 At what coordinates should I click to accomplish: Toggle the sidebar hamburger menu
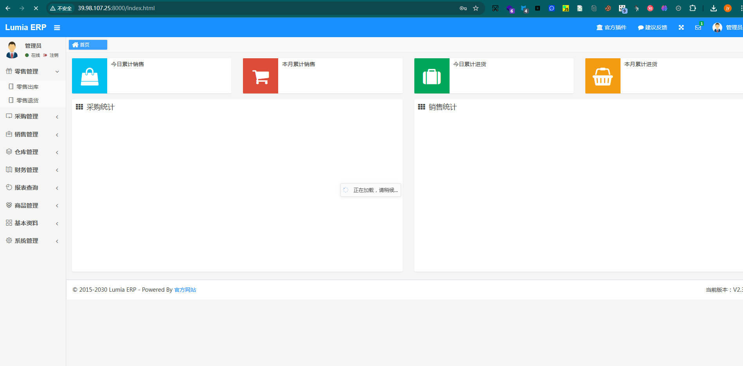click(x=57, y=28)
